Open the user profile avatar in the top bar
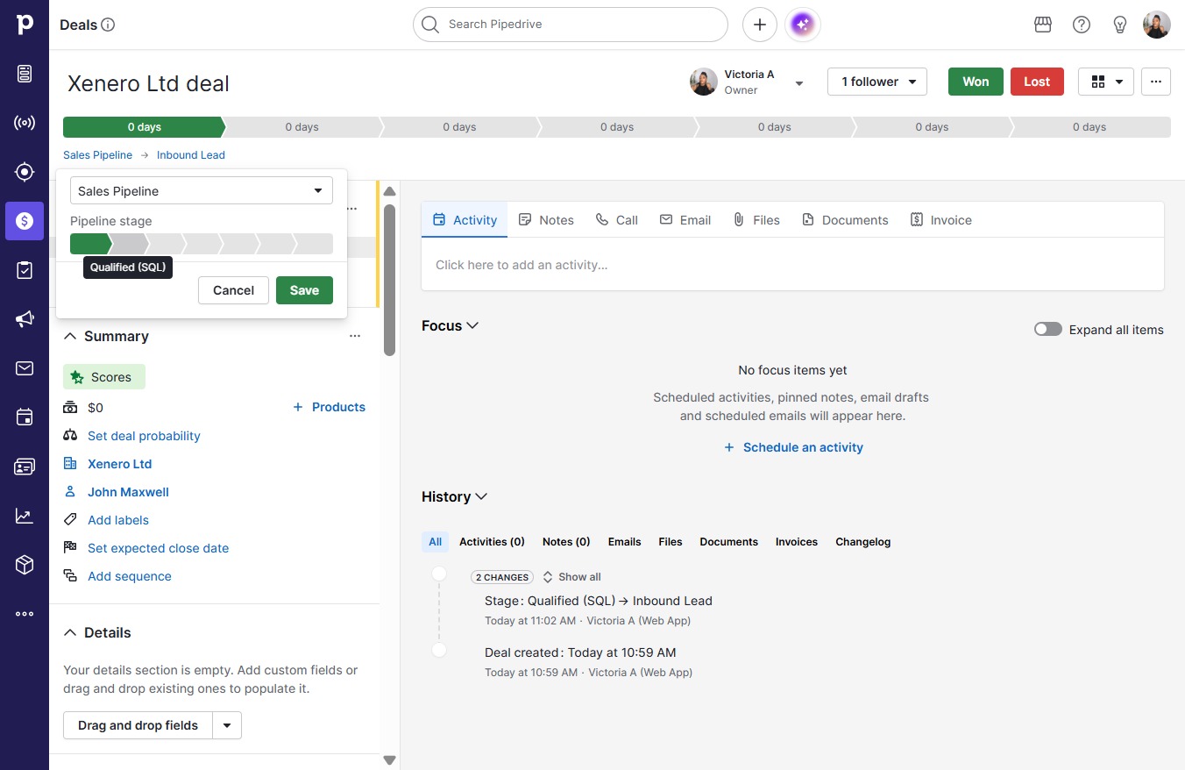1185x770 pixels. [1157, 25]
